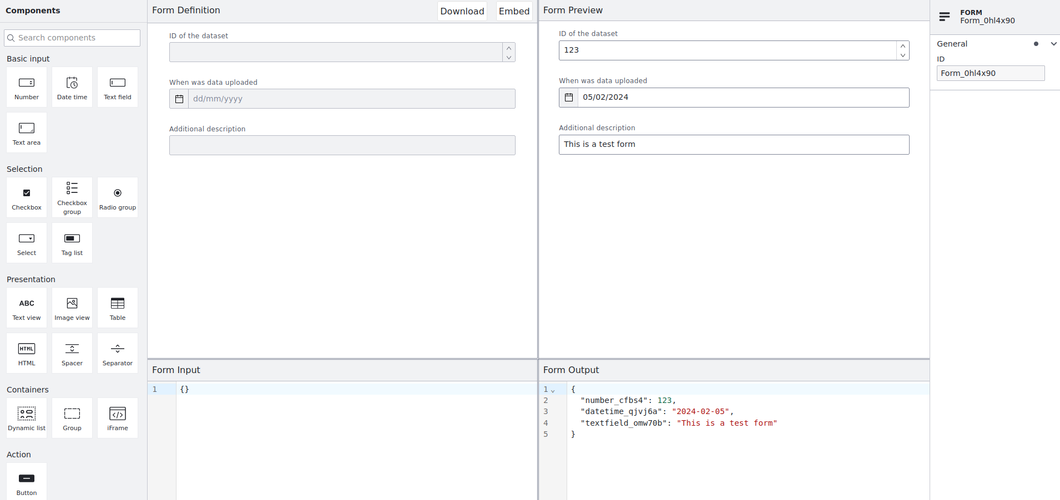Select the Spacer component
This screenshot has height=500, width=1060.
(x=72, y=353)
